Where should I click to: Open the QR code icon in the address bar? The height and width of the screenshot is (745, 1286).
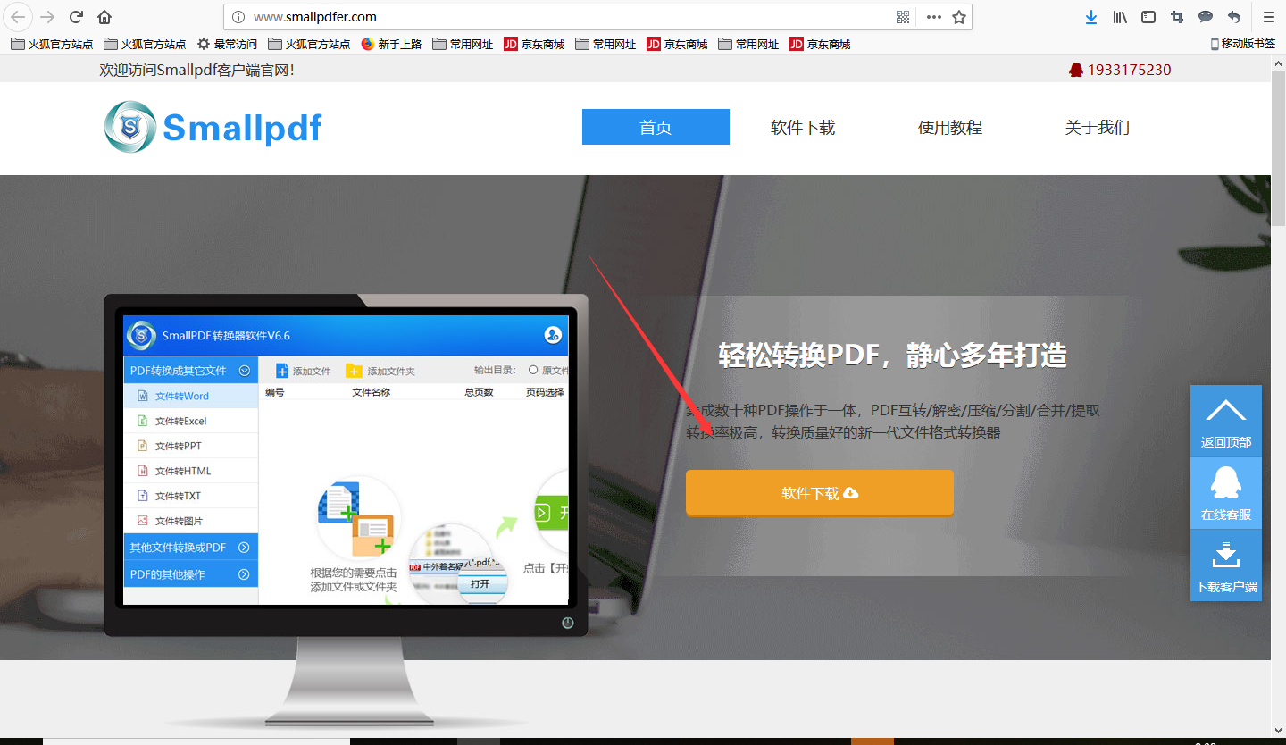903,17
